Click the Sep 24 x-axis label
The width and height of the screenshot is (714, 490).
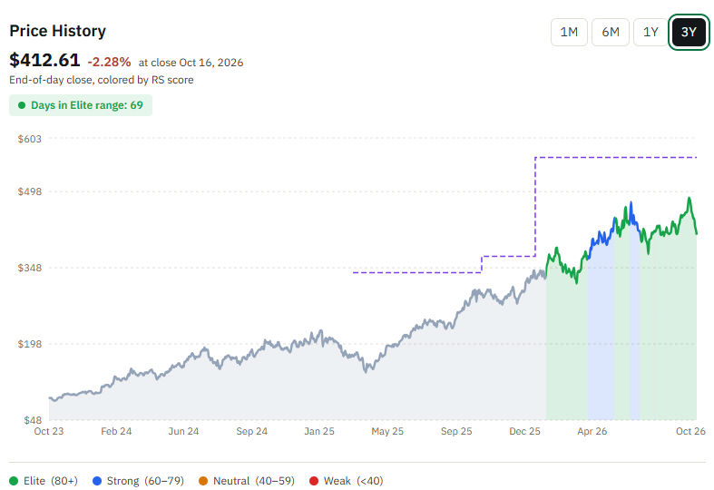tap(252, 431)
